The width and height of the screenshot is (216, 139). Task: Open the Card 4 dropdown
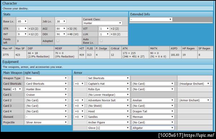pyautogui.click(x=46, y=111)
